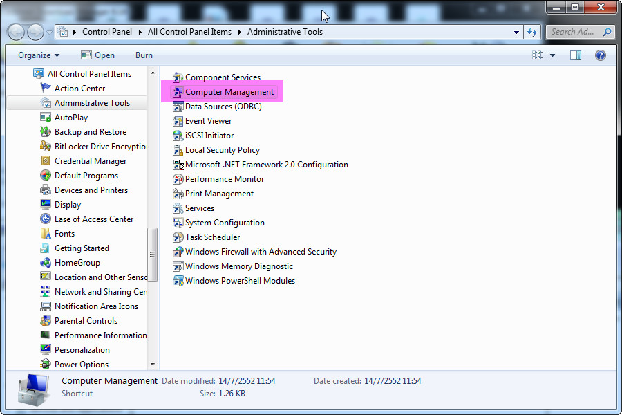The width and height of the screenshot is (622, 415).
Task: Click navigation pane scrollbar thumb
Action: coord(152,254)
